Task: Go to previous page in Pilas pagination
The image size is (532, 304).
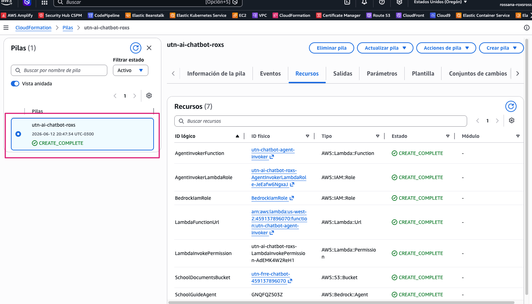Action: click(115, 96)
